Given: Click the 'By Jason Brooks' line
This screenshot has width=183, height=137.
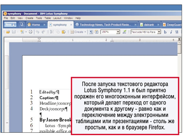Looking at the screenshot, I should click(55, 120).
